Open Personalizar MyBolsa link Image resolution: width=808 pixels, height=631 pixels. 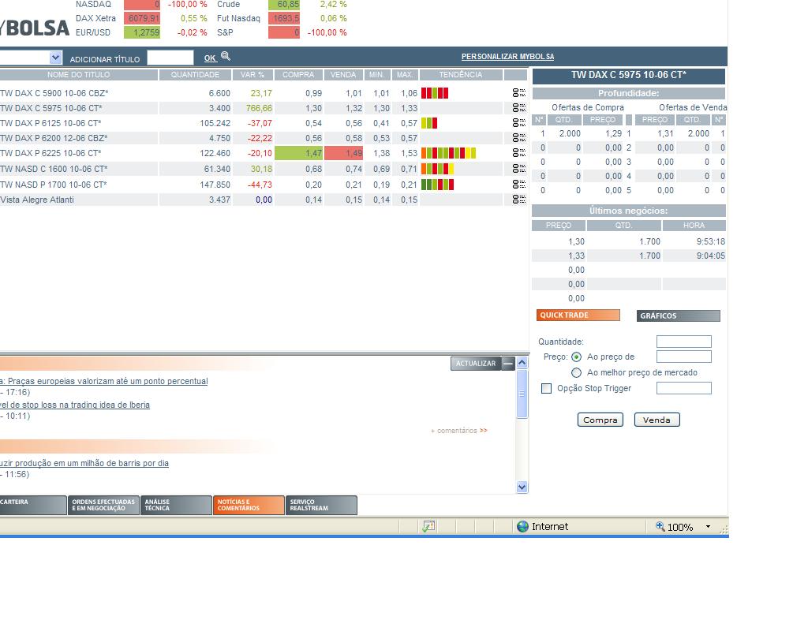[x=507, y=57]
